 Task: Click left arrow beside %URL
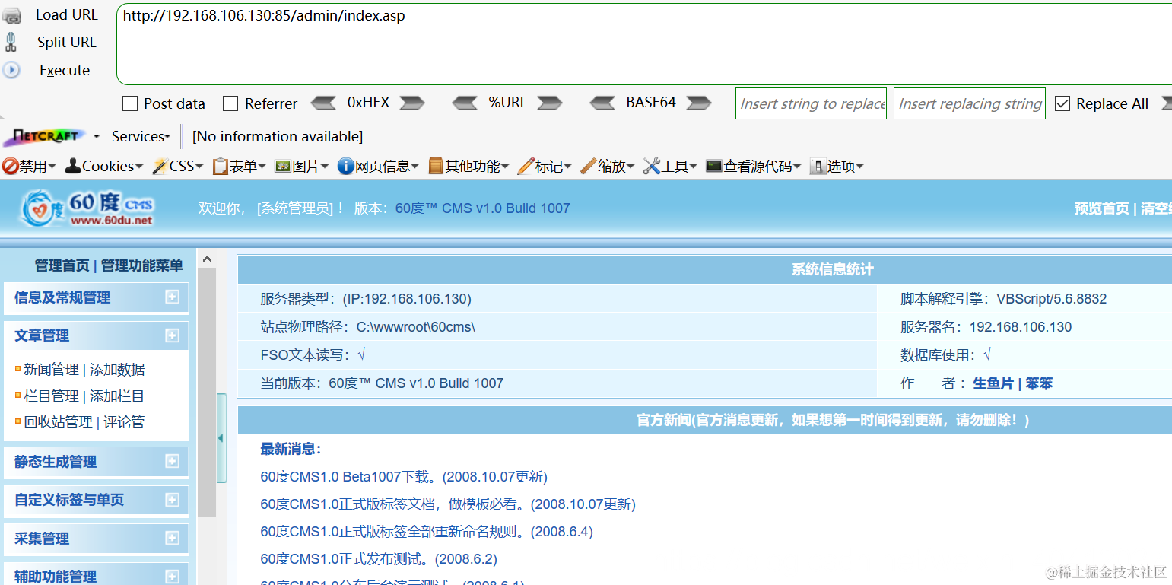coord(465,103)
